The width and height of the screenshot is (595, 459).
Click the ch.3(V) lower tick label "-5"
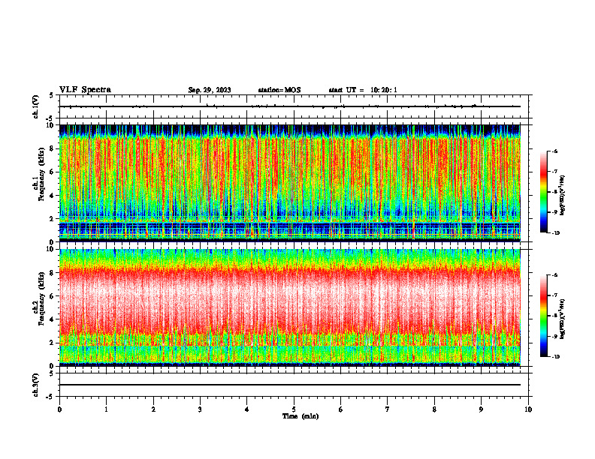[50, 397]
